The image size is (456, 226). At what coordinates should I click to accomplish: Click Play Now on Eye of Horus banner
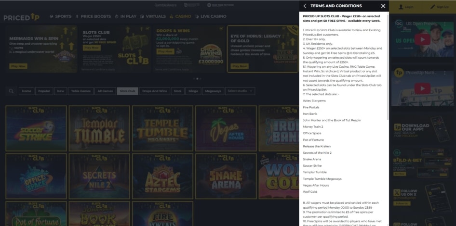pos(240,66)
